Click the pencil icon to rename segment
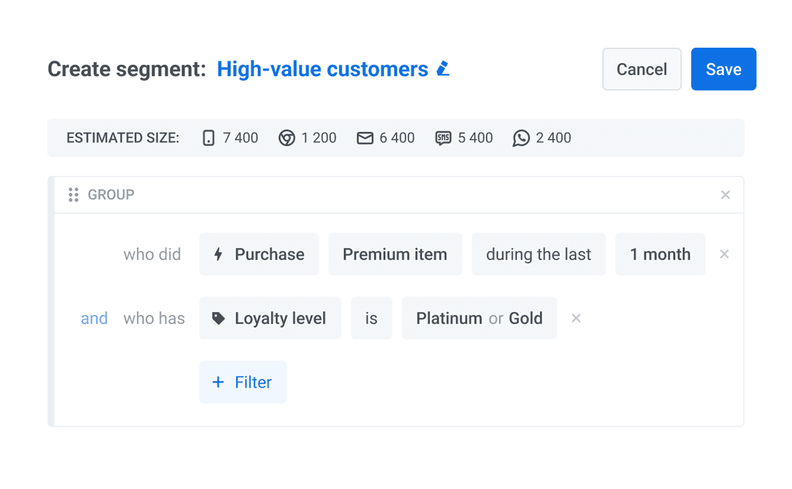Screen dimensions: 792x489 pyautogui.click(x=443, y=68)
